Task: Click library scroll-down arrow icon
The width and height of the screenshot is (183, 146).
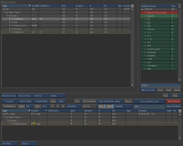Action: (x=180, y=80)
